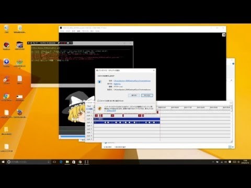
Task: Toggle Layer 8 in the timeline
Action: (x=89, y=136)
